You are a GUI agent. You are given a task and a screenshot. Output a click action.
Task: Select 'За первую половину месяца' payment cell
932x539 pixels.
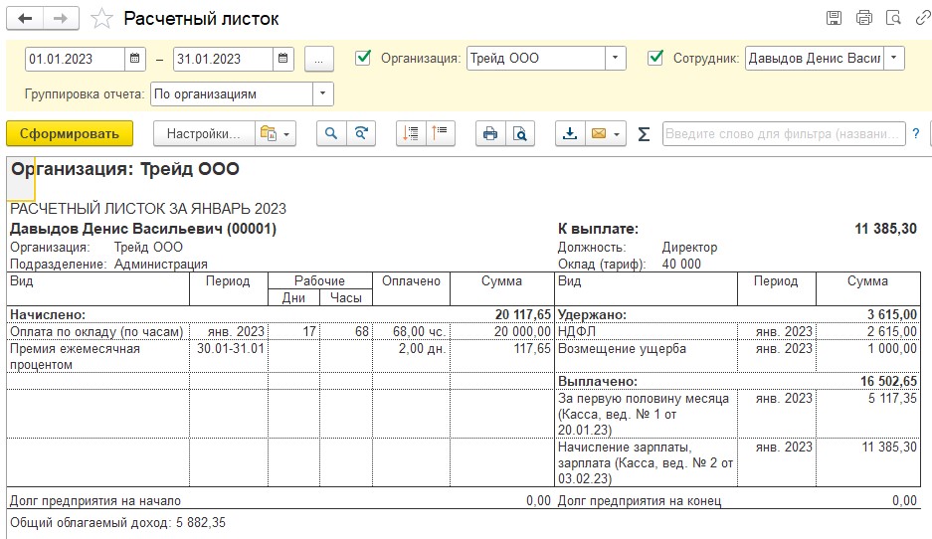[x=646, y=415]
